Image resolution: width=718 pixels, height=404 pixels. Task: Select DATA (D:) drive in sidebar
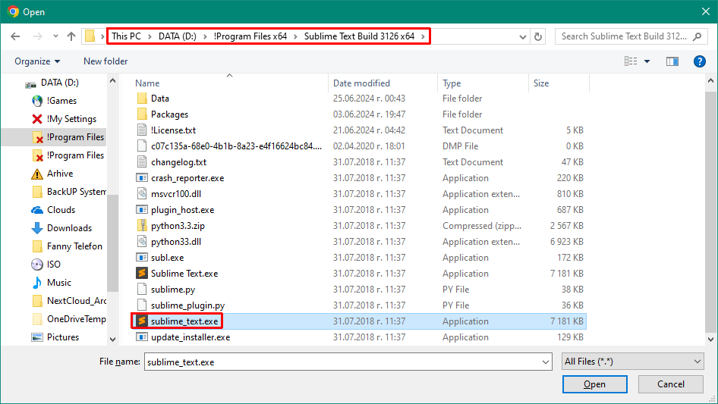59,83
